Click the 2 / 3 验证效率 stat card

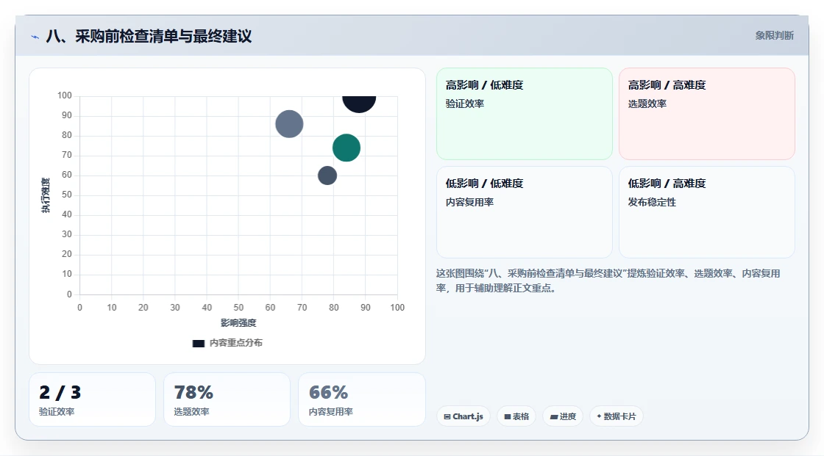[x=93, y=399]
